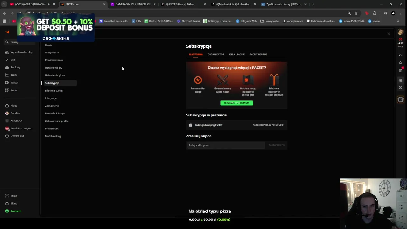The width and height of the screenshot is (407, 229).
Task: Click the crossed swords Super Match icon
Action: (222, 80)
